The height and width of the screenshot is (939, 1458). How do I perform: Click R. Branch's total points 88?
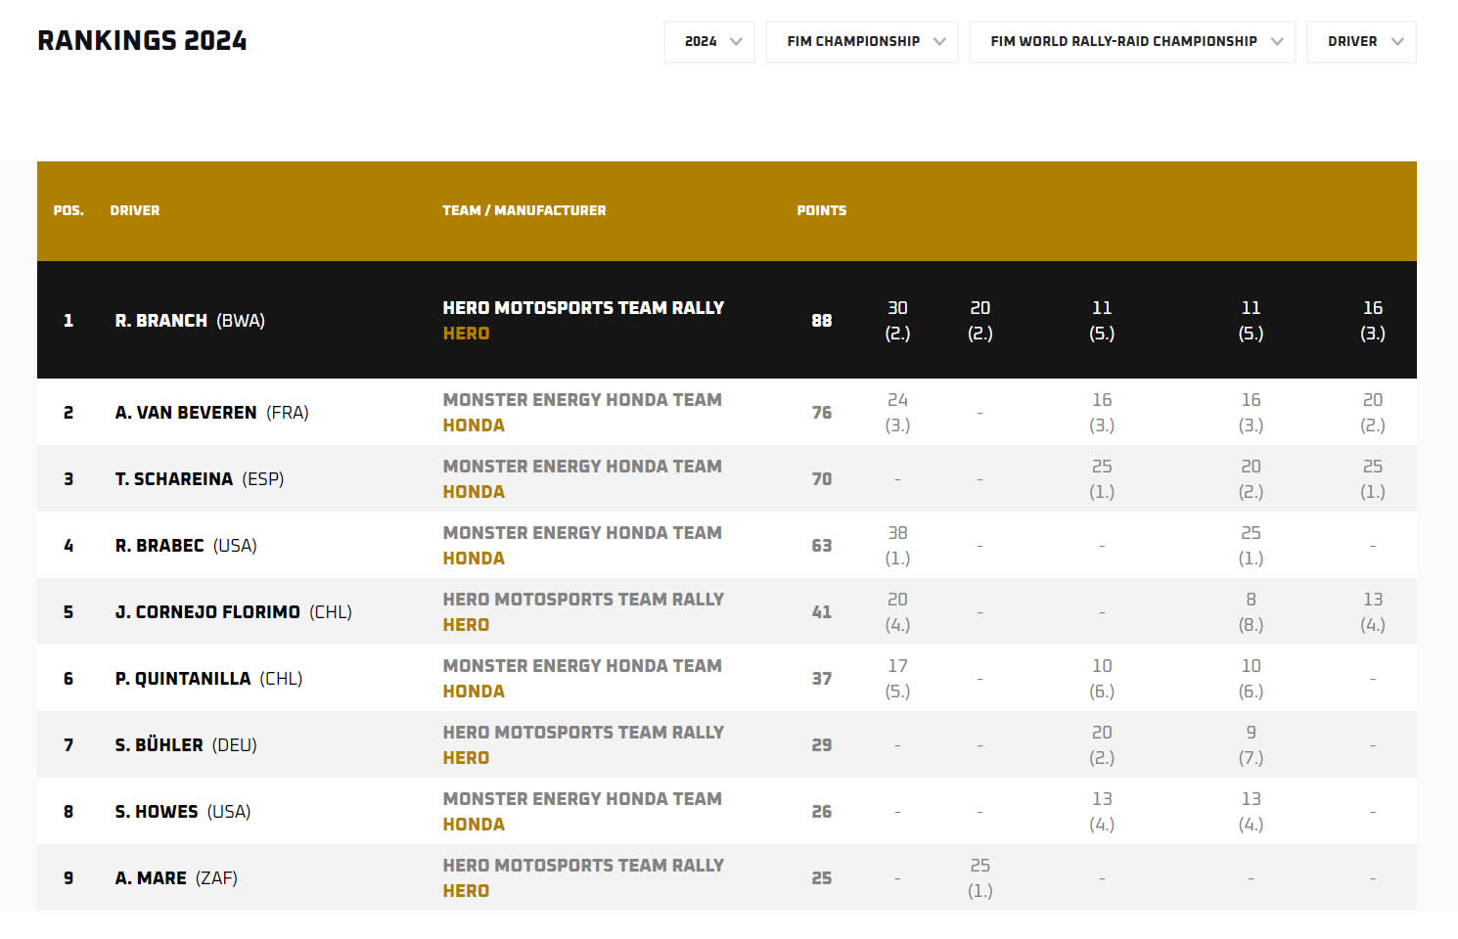point(822,321)
